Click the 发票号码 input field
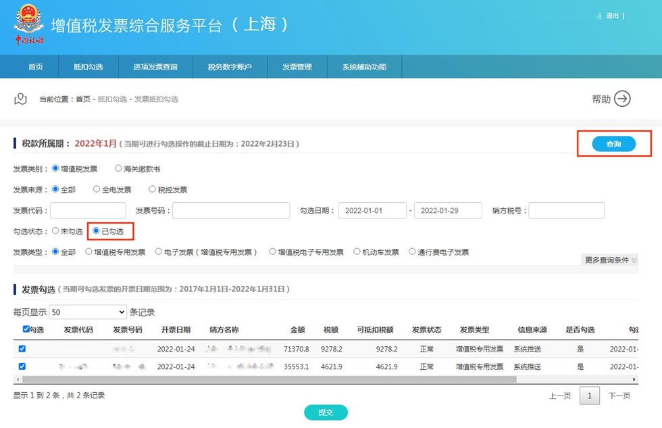Viewport: 662px width, 428px height. click(231, 211)
